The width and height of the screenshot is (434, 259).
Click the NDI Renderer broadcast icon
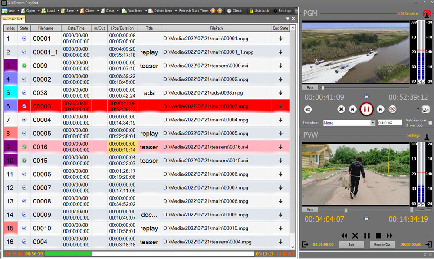(x=427, y=13)
